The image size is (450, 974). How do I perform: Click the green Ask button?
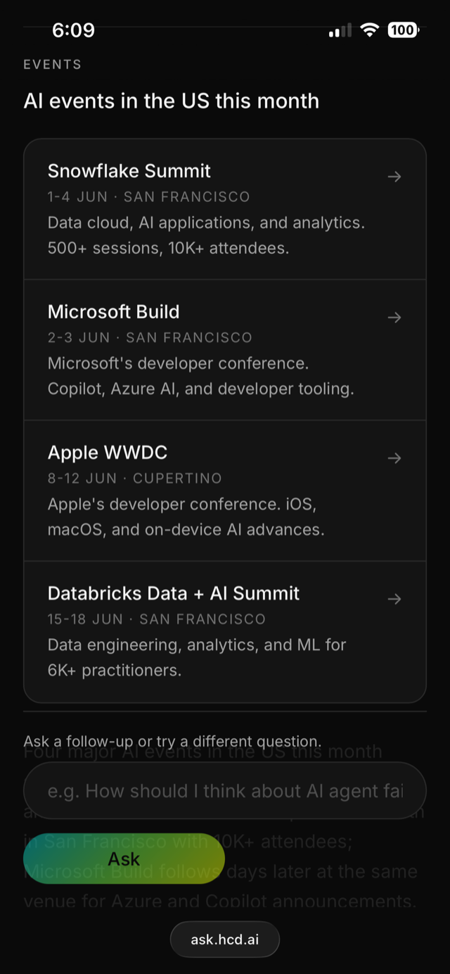[x=124, y=859]
